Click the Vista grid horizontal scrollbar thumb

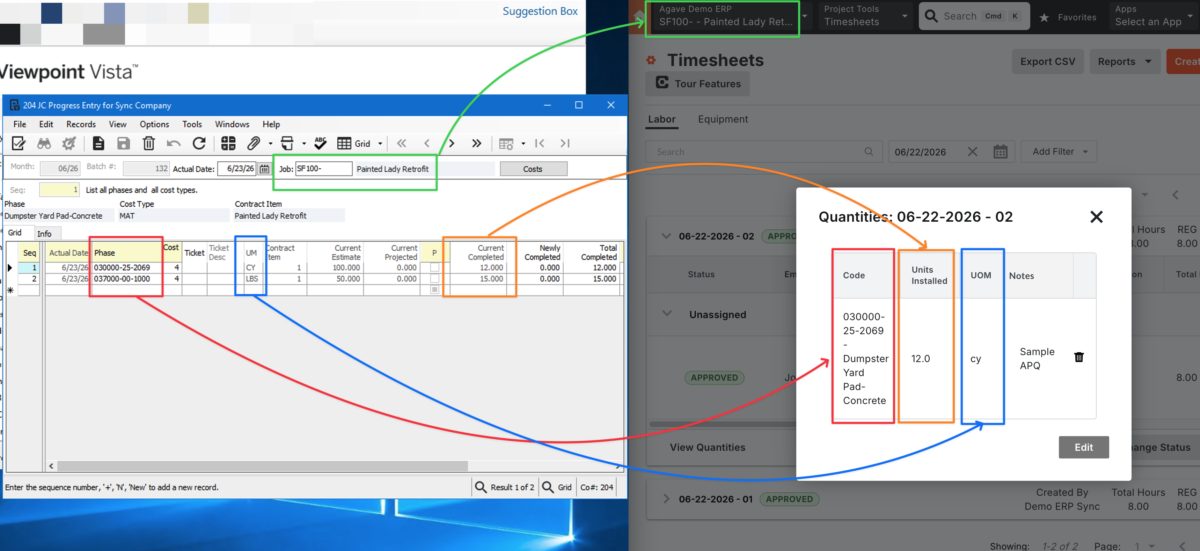262,466
